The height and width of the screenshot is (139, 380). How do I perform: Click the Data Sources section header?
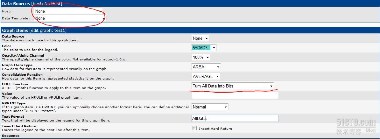[x=190, y=3]
